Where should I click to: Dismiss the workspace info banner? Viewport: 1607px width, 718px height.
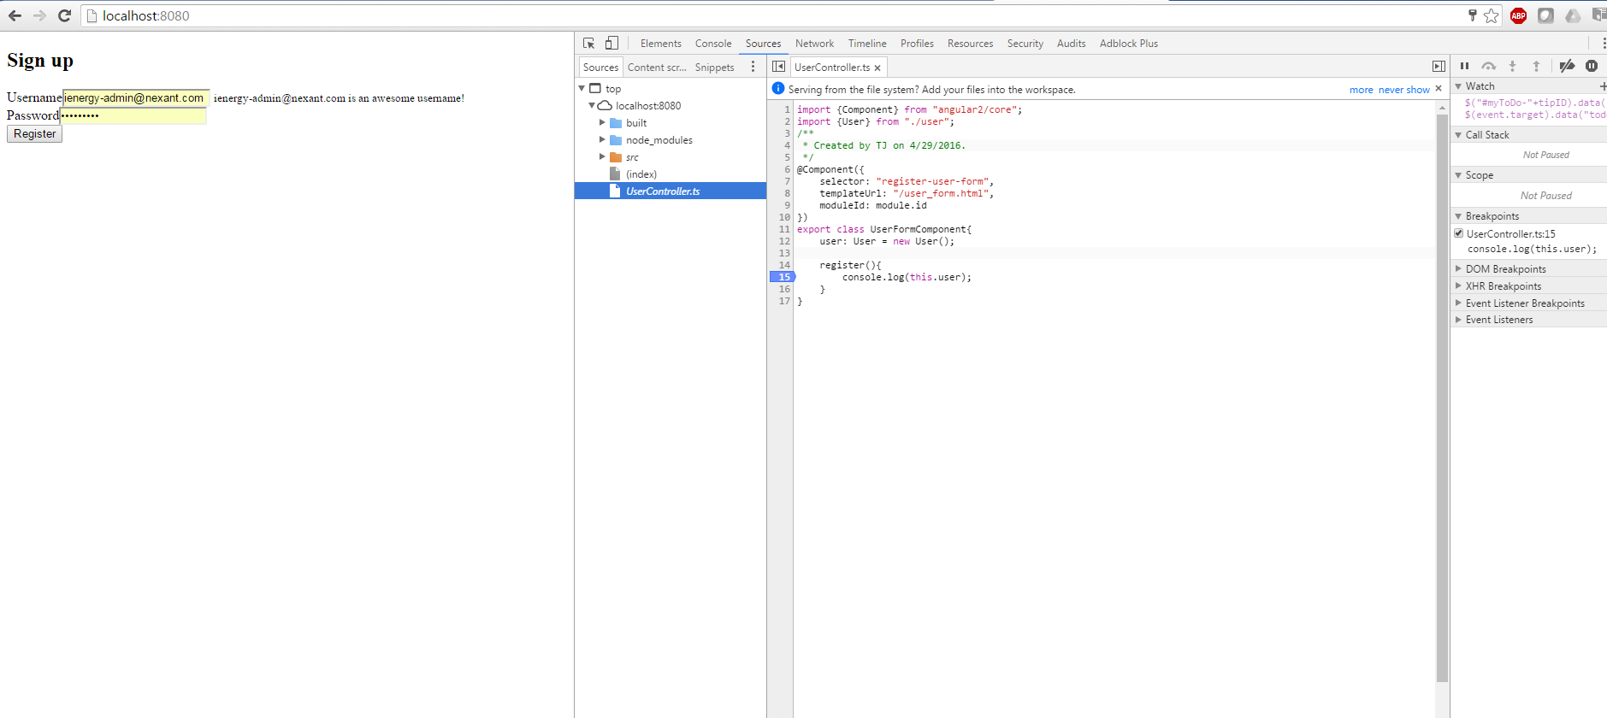tap(1439, 89)
